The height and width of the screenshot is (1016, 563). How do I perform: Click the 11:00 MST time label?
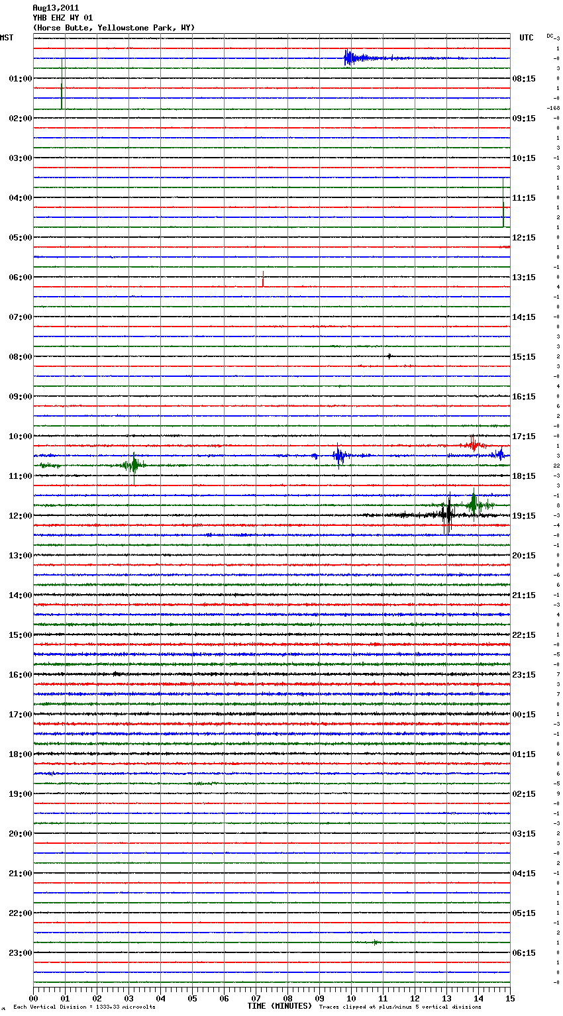[21, 476]
